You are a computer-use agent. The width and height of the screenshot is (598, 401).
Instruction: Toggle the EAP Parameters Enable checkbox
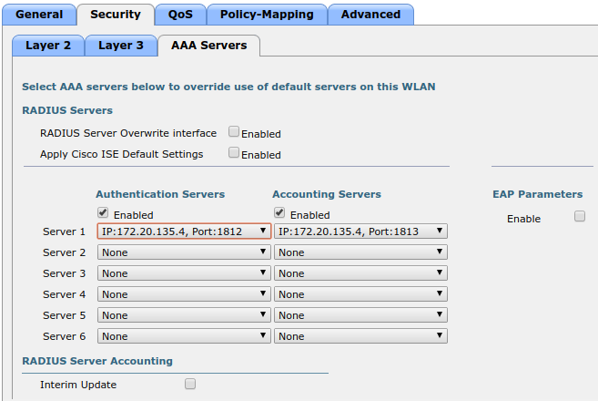pos(580,217)
